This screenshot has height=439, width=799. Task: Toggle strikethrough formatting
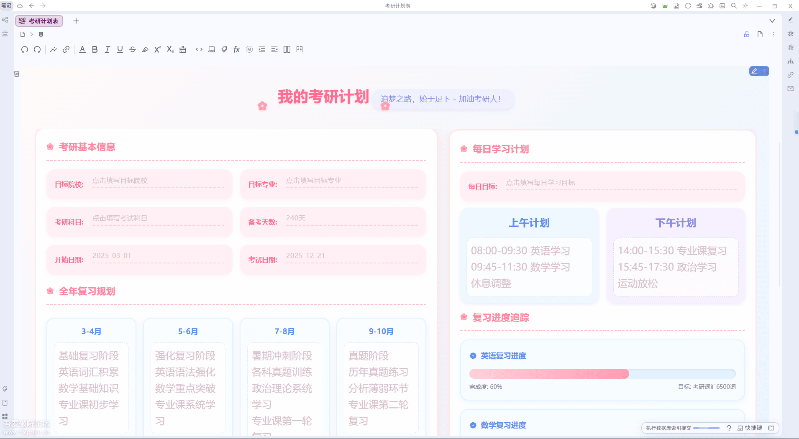(x=133, y=49)
